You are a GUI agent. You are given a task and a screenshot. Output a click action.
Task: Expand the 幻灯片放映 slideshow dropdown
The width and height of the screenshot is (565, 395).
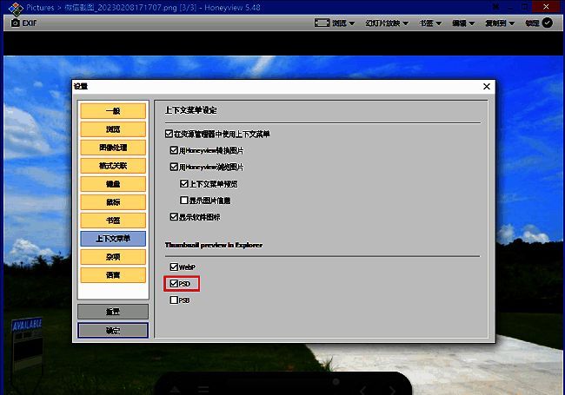coord(387,23)
